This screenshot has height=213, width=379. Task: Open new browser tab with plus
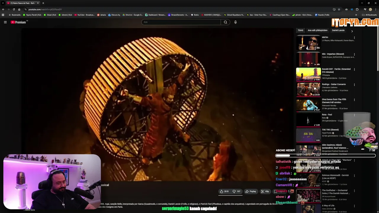43,3
